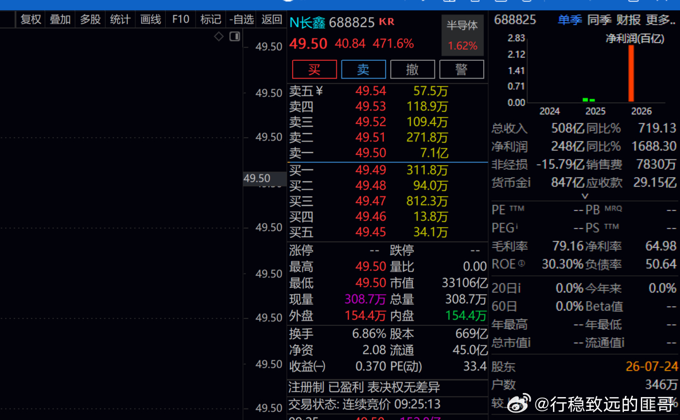This screenshot has width=680, height=420.
Task: Click the tall red 2026 profit bar
Action: (x=631, y=73)
